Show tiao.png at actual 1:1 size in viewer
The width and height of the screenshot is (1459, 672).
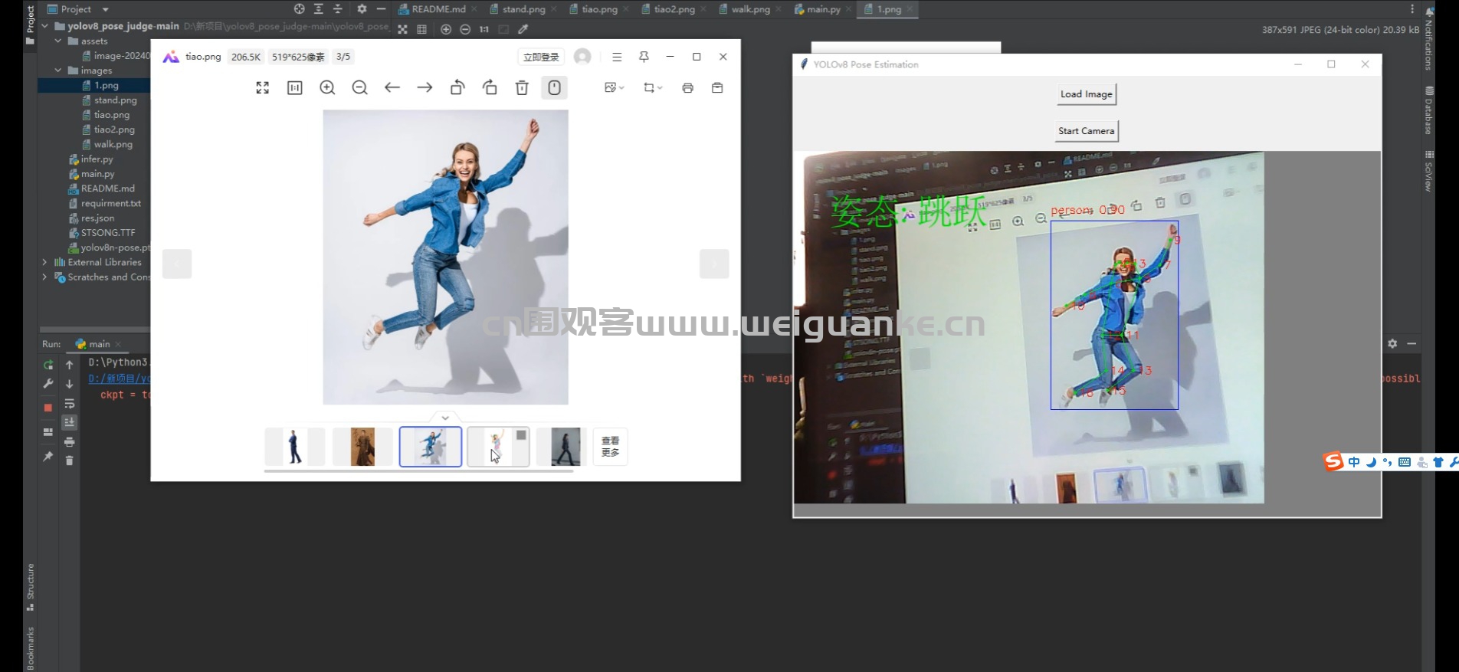(294, 87)
